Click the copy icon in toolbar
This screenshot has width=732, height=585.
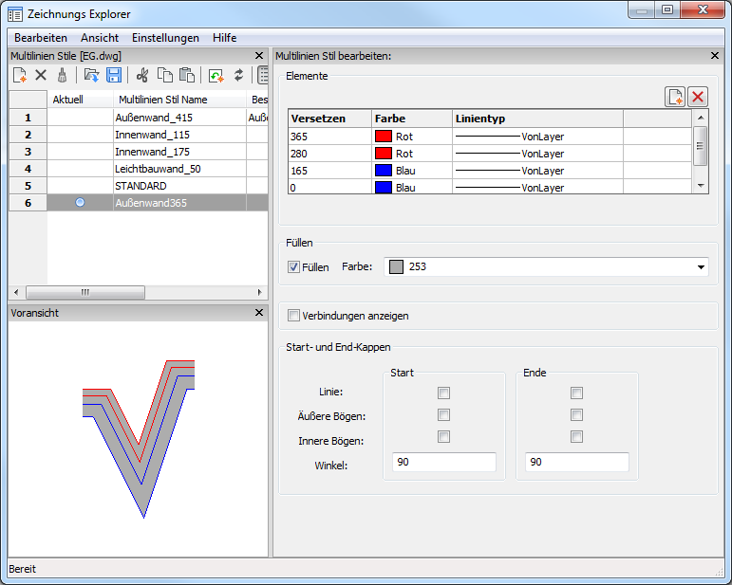click(165, 75)
